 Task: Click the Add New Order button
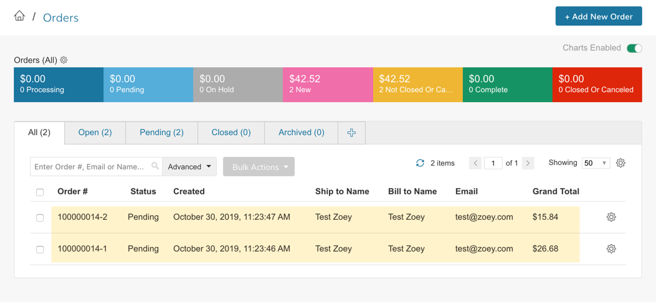(x=599, y=16)
